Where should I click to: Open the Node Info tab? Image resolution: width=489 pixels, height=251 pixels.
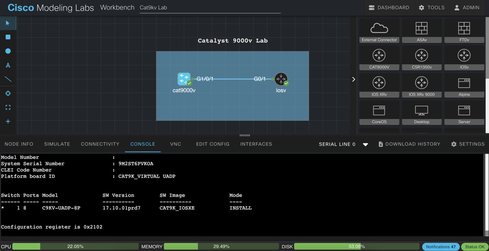(19, 144)
